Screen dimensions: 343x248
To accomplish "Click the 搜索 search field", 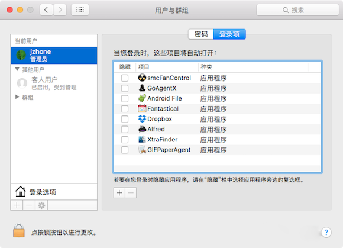I will (x=297, y=10).
